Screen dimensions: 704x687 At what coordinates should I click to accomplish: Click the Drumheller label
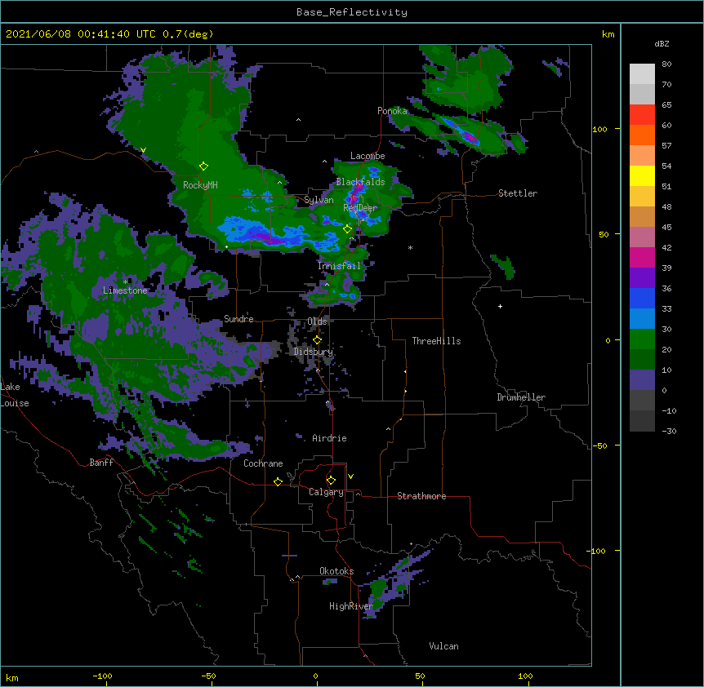(521, 397)
